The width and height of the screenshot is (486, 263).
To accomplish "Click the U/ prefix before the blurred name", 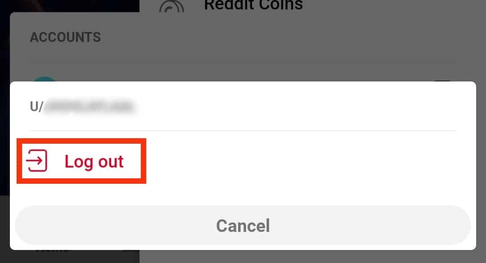I will click(36, 106).
